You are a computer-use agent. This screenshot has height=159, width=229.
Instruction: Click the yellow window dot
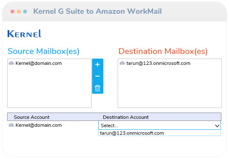[x=18, y=11]
